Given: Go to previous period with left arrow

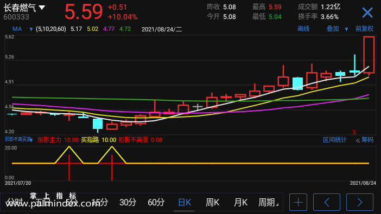Looking at the screenshot, I should point(327,202).
